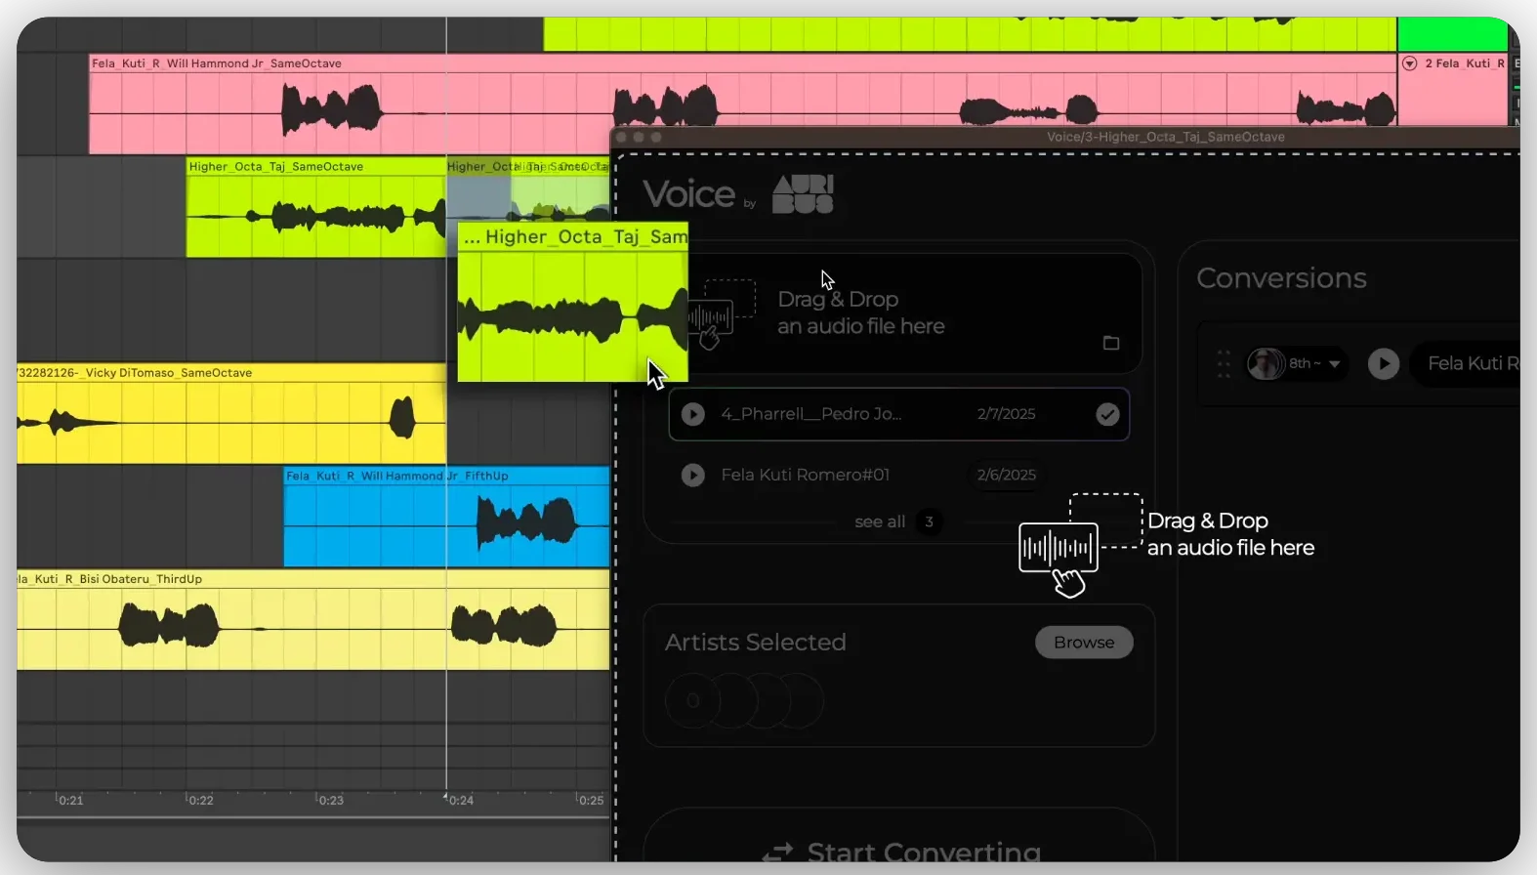Toggle the checkmark on 4_Pharrell__Pedro Jo... row
The width and height of the screenshot is (1537, 875).
click(x=1107, y=414)
